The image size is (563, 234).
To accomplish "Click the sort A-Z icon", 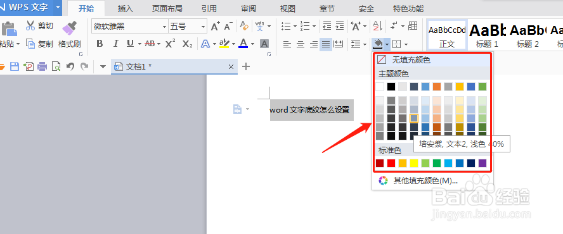I will (377, 26).
